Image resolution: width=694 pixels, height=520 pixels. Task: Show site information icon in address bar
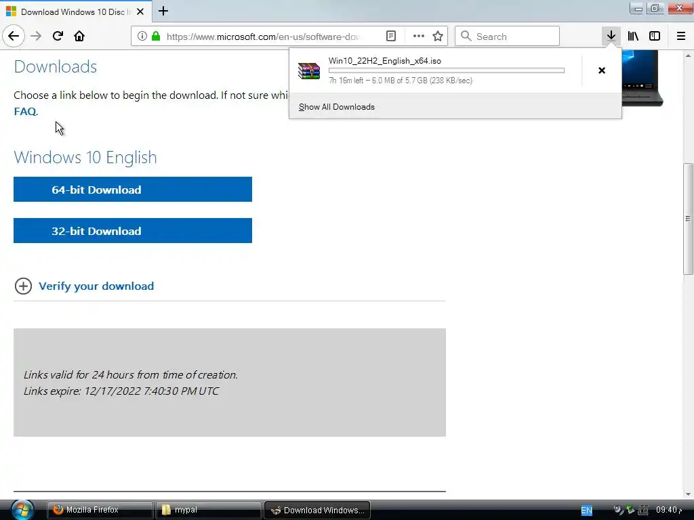click(x=142, y=37)
